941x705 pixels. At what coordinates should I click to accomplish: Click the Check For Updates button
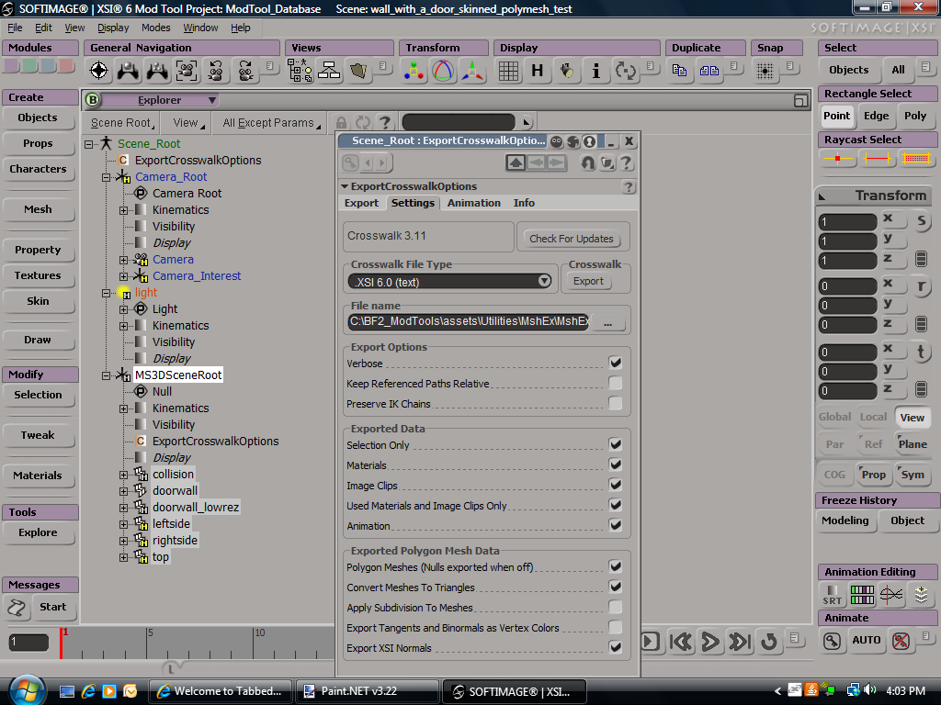click(x=572, y=239)
